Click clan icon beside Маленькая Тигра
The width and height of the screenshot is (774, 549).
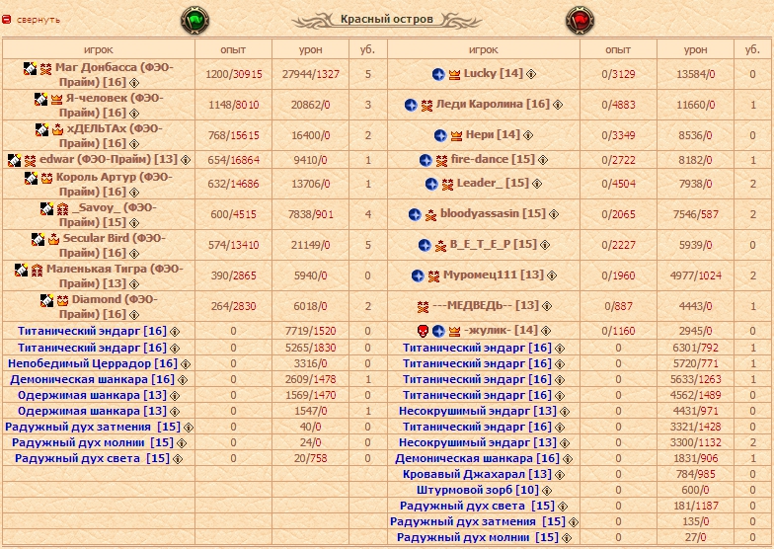[22, 271]
